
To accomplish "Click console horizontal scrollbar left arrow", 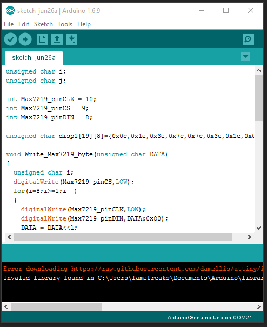I will 6,307.
